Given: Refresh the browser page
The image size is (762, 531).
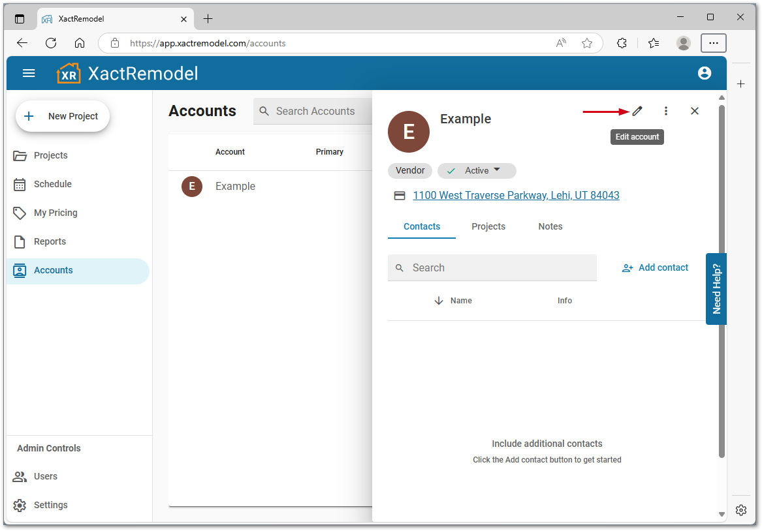Looking at the screenshot, I should click(x=51, y=43).
